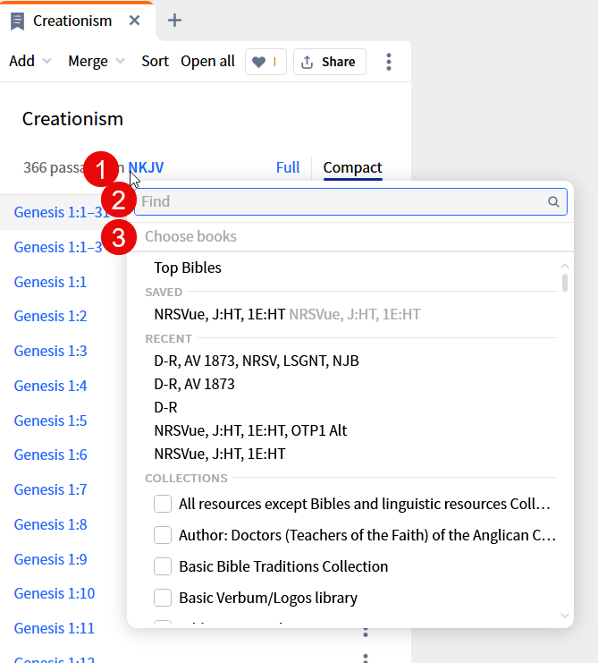Open the three-dot panel menu
Screen dimensions: 598x663
389,62
